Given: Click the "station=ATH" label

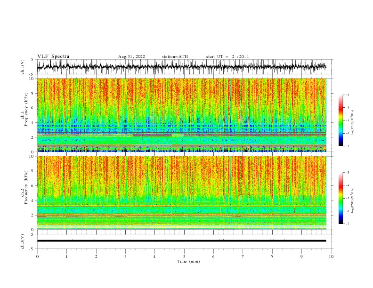Looking at the screenshot, I should [x=175, y=56].
